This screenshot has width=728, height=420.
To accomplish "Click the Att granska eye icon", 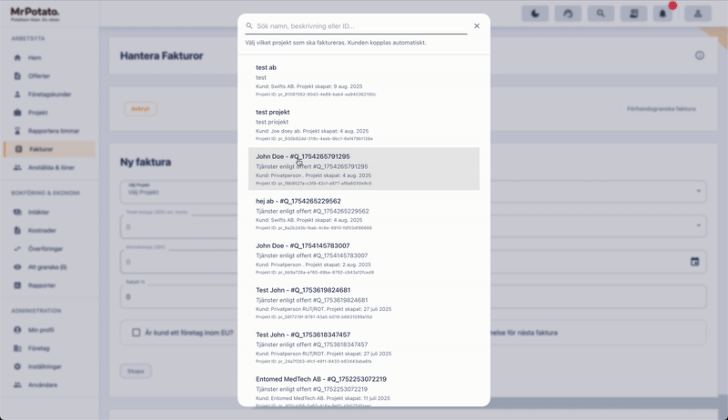I will [17, 267].
